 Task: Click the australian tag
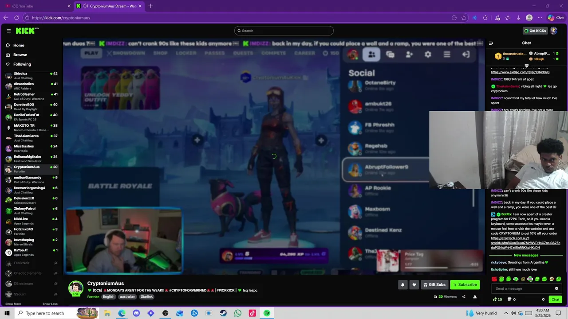point(127,297)
